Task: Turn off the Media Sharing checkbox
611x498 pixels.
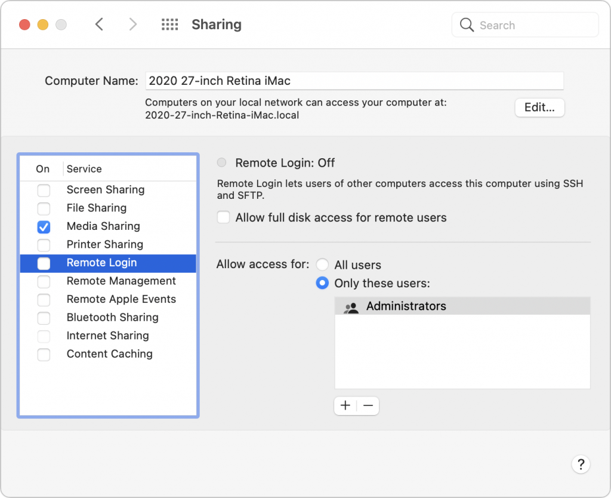Action: click(44, 227)
